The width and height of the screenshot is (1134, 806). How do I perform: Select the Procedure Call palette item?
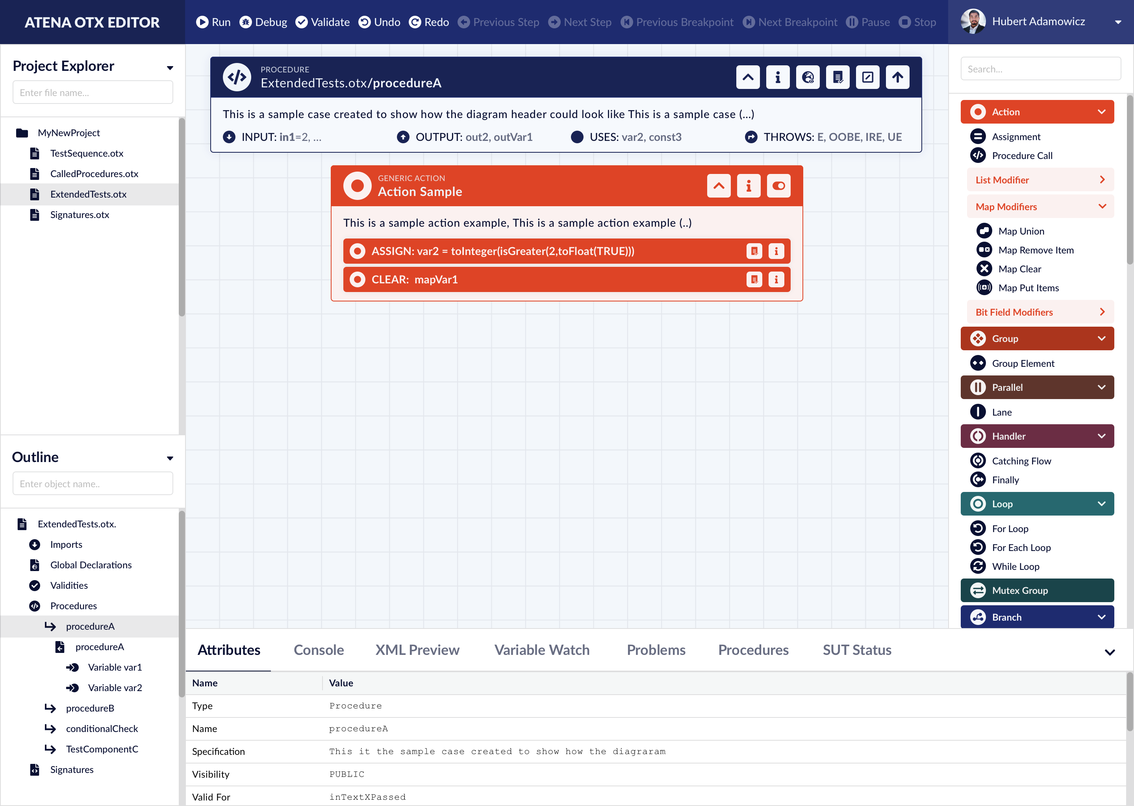coord(1012,155)
